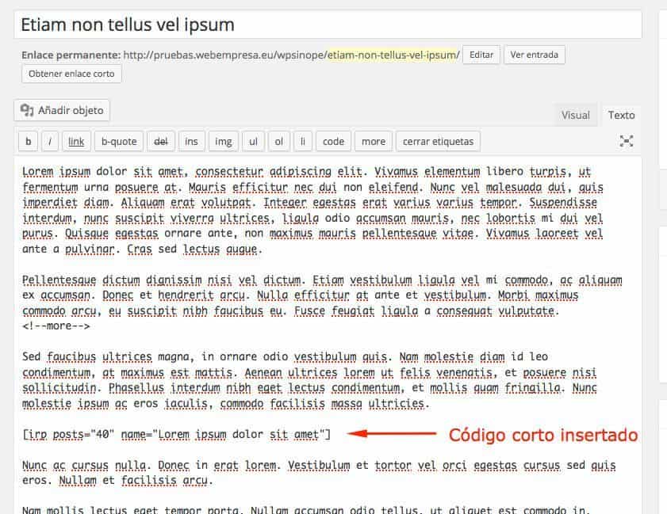This screenshot has height=514, width=667.
Task: Click paragraph starting 'Nunc ac cursus nulla'
Action: point(319,473)
